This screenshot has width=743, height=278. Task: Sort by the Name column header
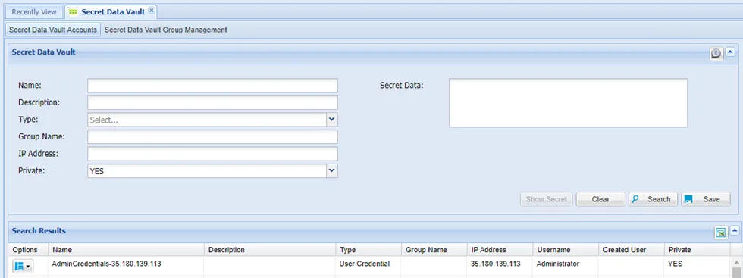click(x=127, y=249)
